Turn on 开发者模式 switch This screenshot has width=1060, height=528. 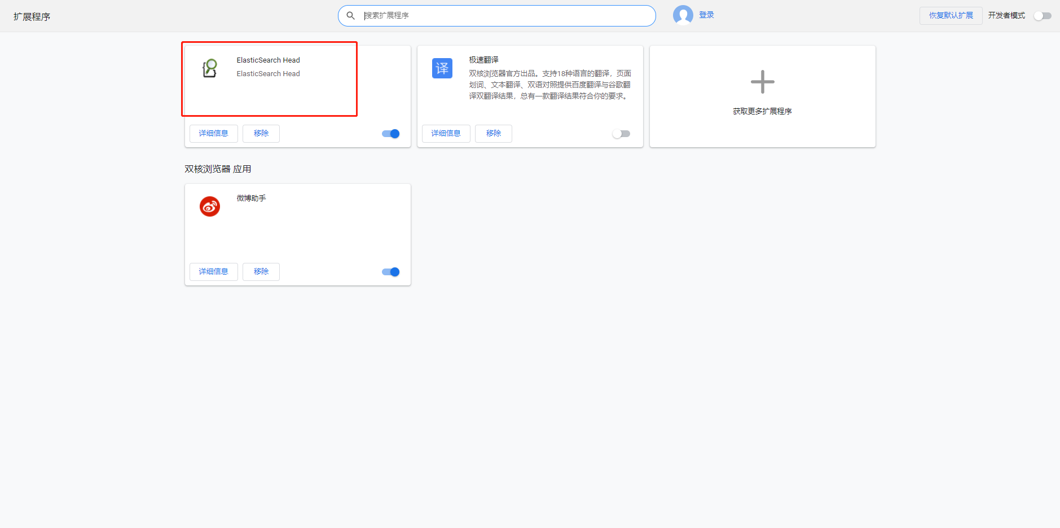click(x=1043, y=16)
